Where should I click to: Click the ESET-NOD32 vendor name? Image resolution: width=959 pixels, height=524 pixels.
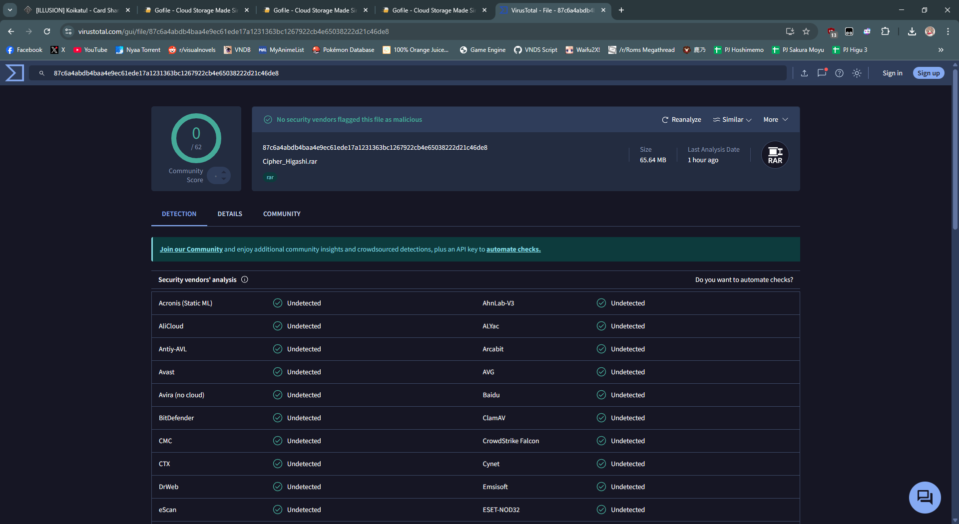pyautogui.click(x=501, y=510)
